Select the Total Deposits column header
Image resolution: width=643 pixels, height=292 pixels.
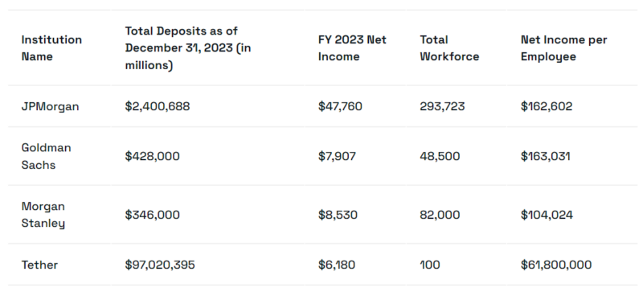[188, 48]
